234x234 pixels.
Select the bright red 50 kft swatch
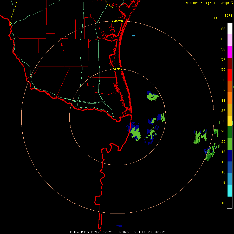230,75
